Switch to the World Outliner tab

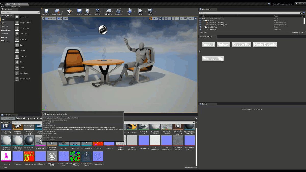207,9
